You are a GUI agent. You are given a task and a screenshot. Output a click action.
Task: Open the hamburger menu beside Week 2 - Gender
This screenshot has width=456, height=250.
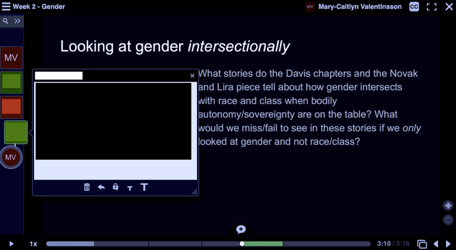coord(6,7)
